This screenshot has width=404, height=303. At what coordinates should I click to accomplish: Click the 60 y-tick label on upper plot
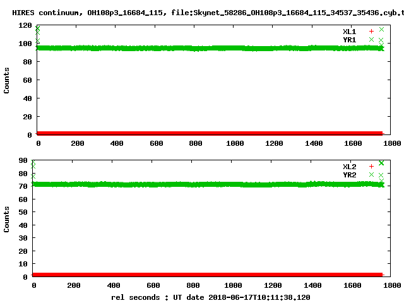27,80
